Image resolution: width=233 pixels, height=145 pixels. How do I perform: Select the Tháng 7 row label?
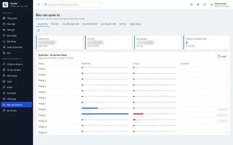coord(42,104)
